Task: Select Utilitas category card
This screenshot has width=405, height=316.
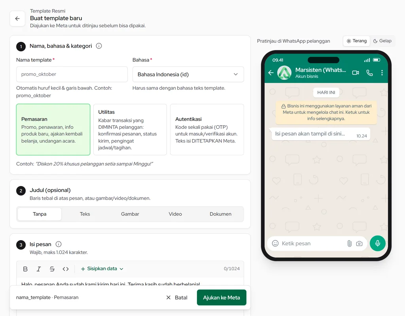Action: (130, 130)
